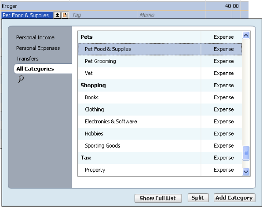263x207 pixels.
Task: Click the Add Category button
Action: (234, 198)
